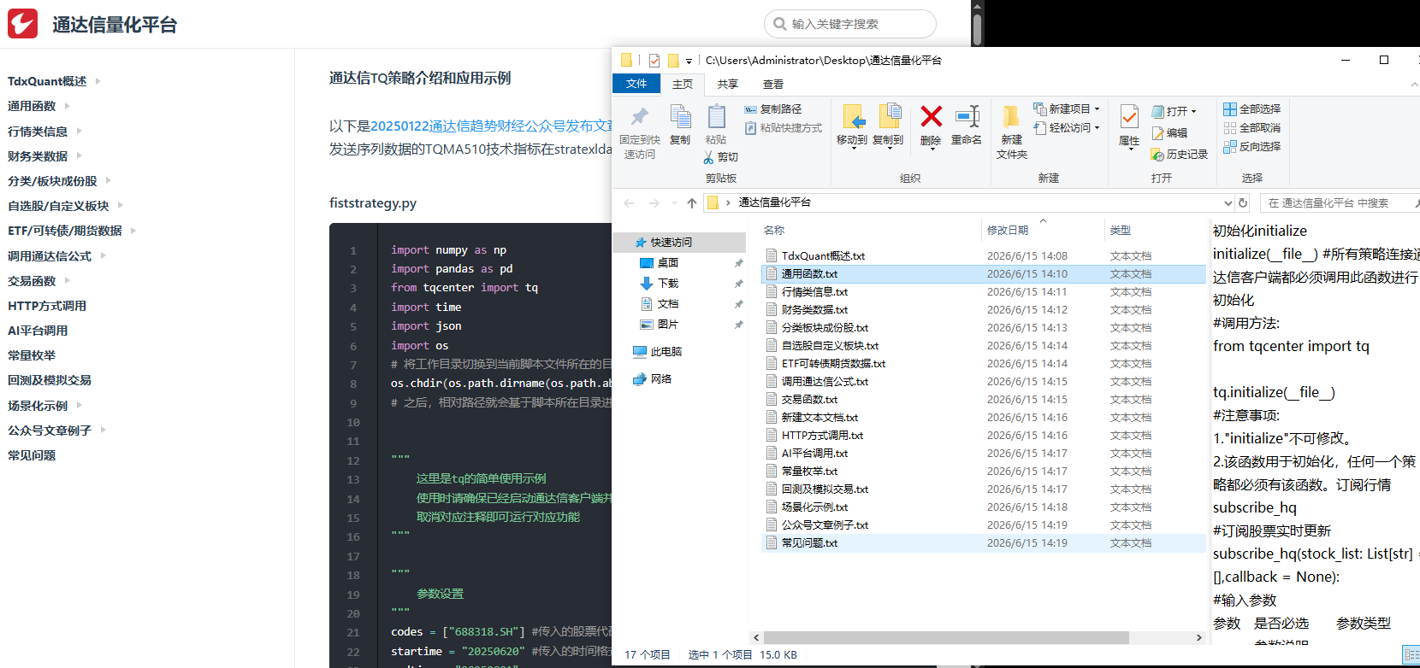The height and width of the screenshot is (668, 1420).
Task: Create a New folder from ribbon
Action: click(1012, 132)
